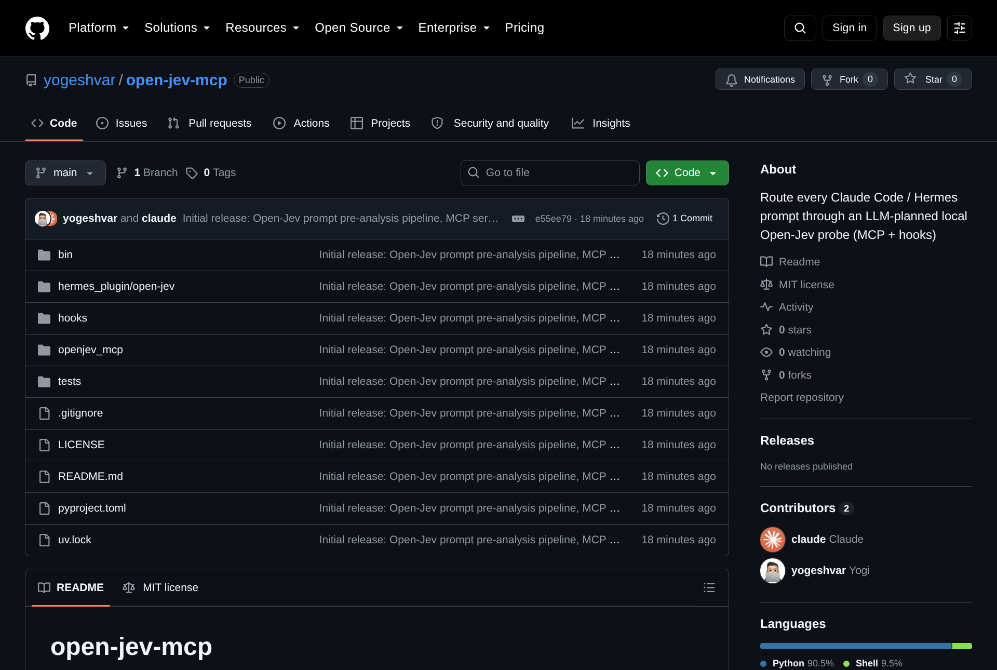Open the main branch selector dropdown

[x=65, y=173]
